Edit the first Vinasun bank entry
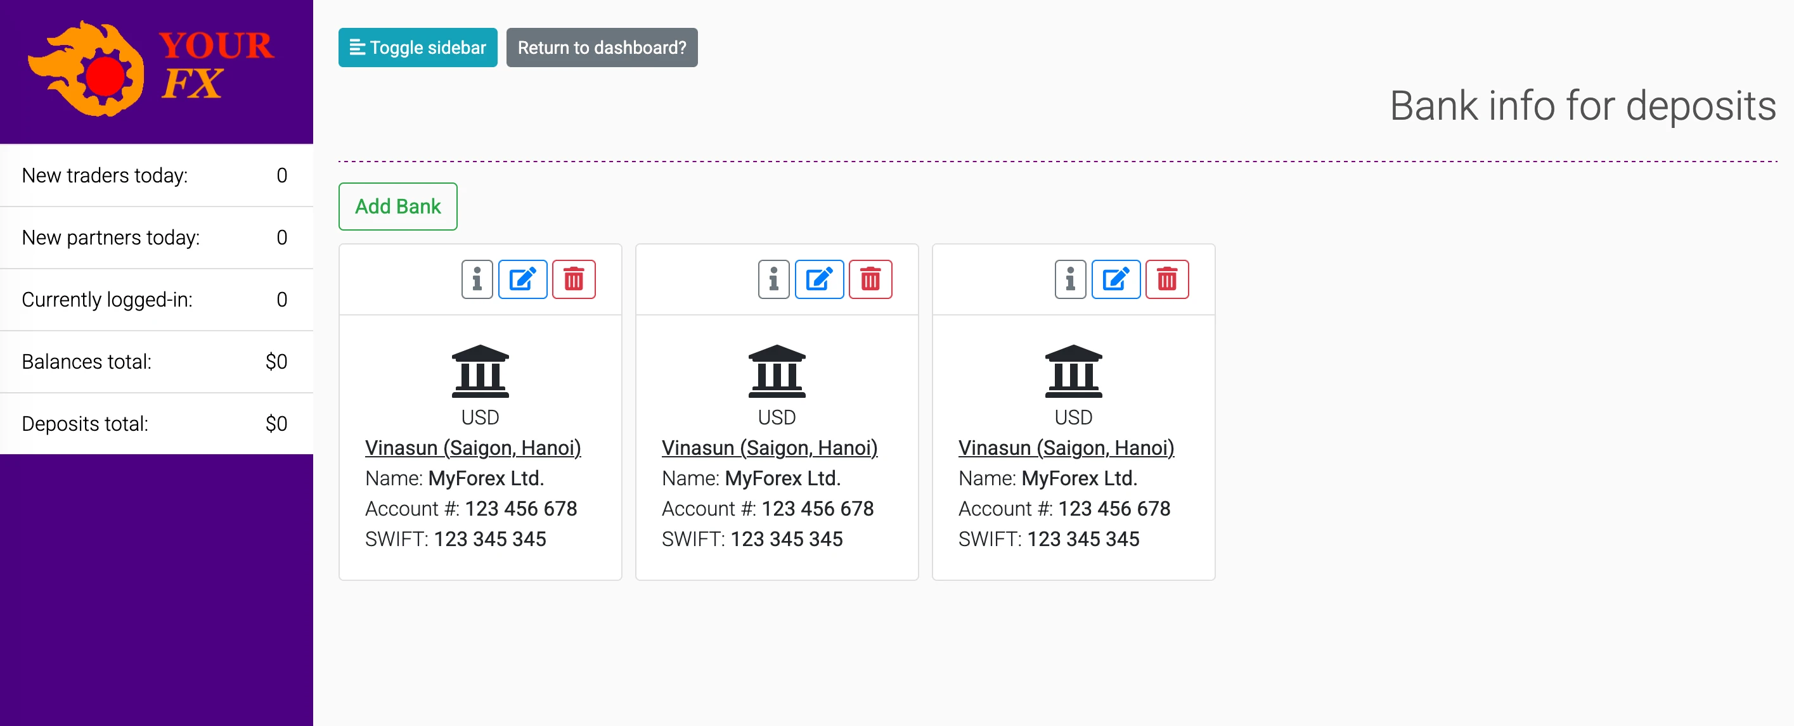 pyautogui.click(x=522, y=279)
